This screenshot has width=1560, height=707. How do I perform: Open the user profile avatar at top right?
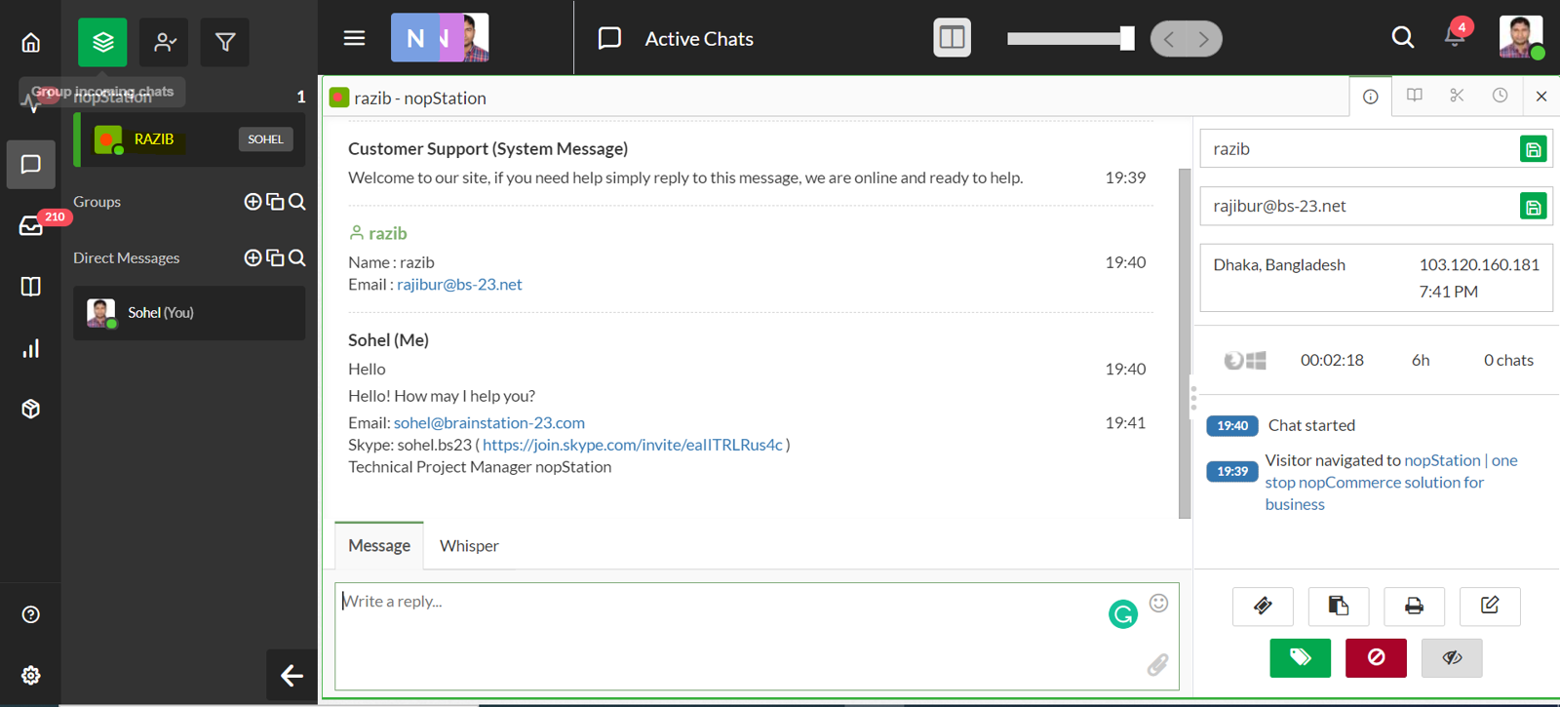[x=1521, y=37]
